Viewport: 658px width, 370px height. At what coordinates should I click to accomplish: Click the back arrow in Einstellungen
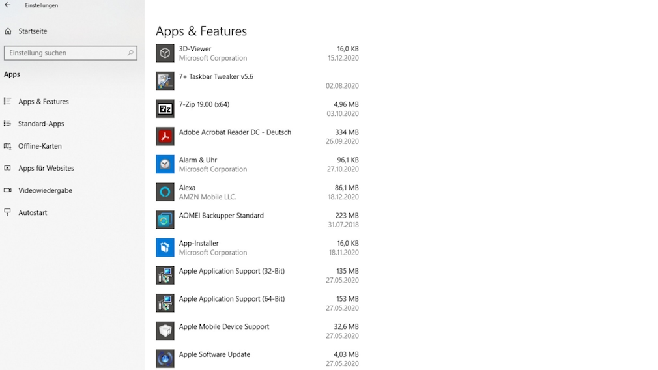coord(8,5)
